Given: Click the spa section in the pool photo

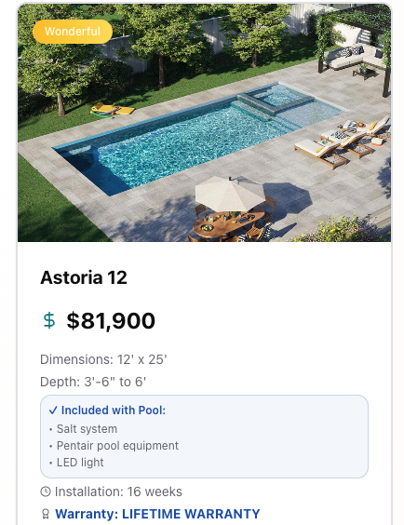Looking at the screenshot, I should coord(276,97).
